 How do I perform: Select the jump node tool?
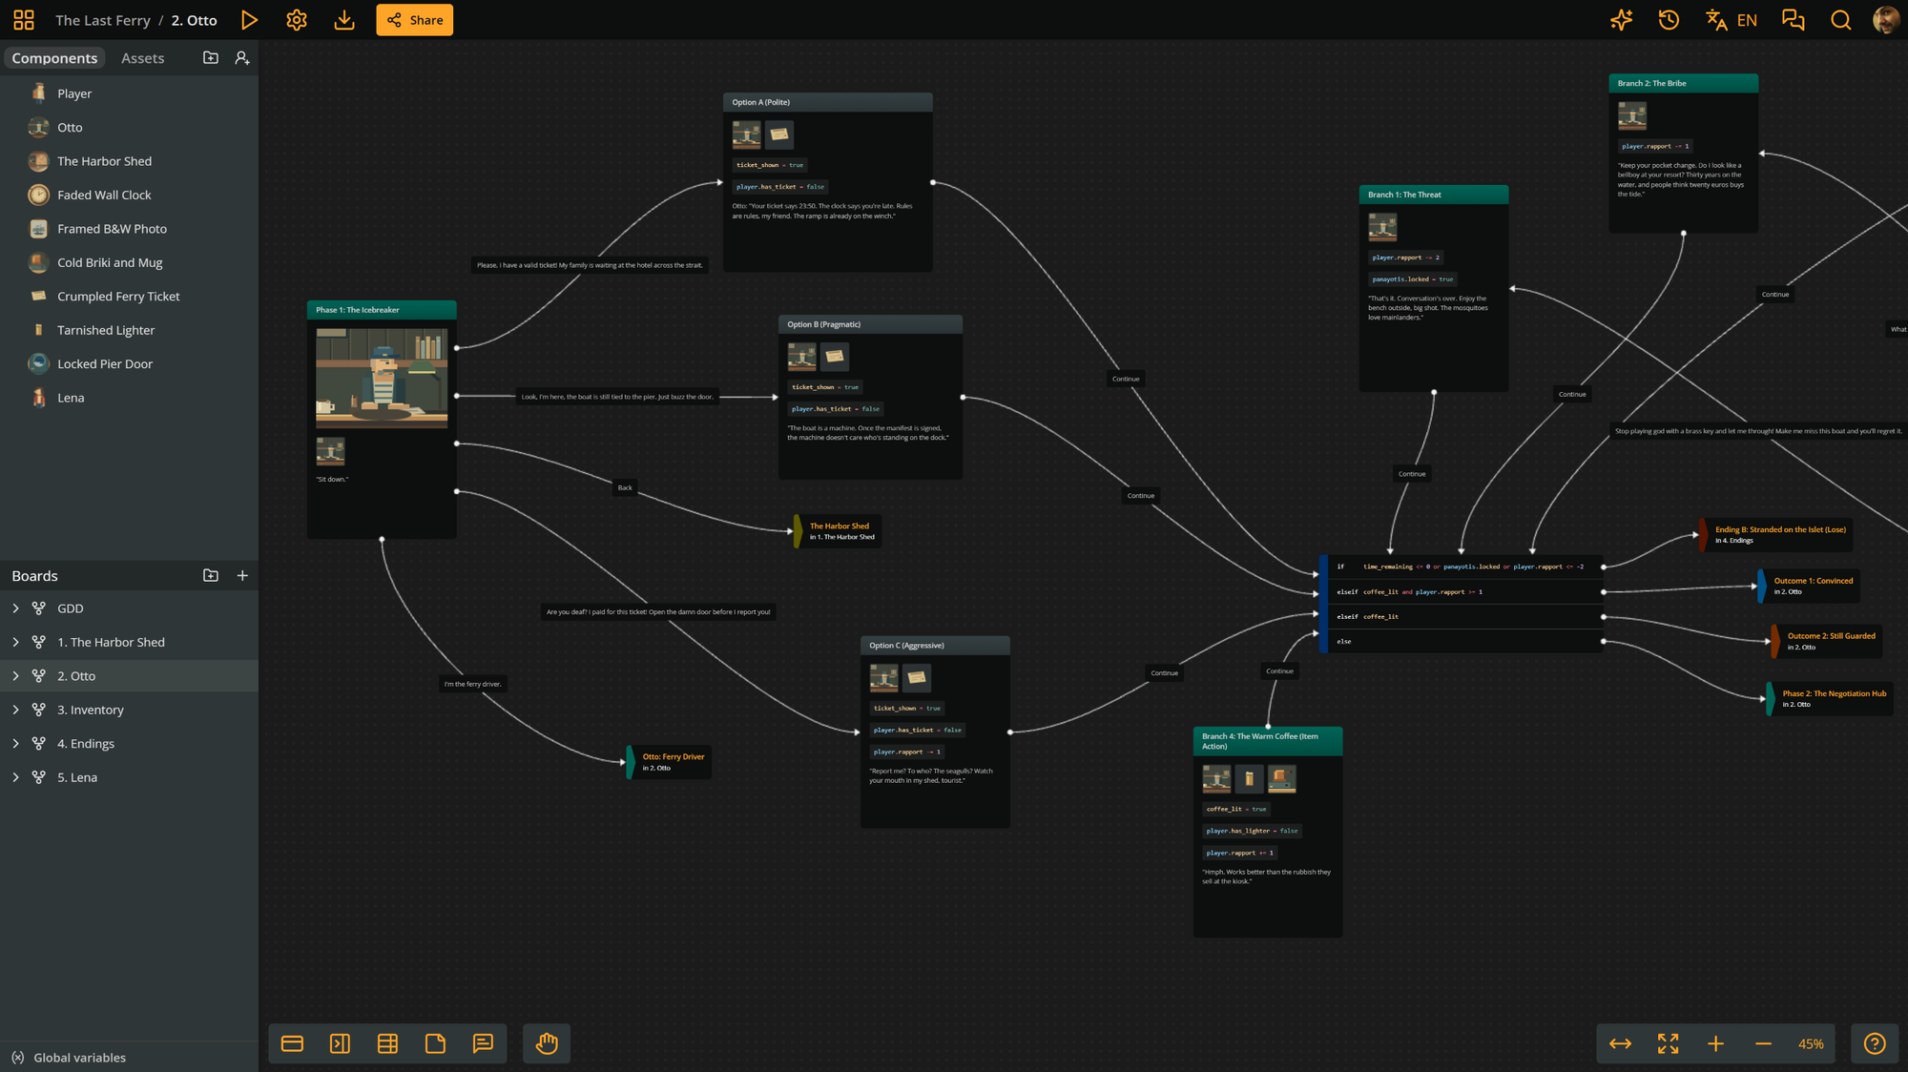(x=340, y=1044)
